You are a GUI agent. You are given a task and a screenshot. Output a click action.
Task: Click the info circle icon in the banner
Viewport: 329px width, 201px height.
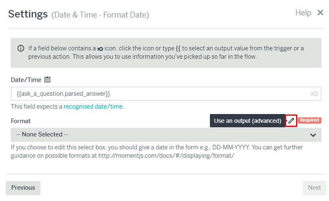click(x=21, y=48)
